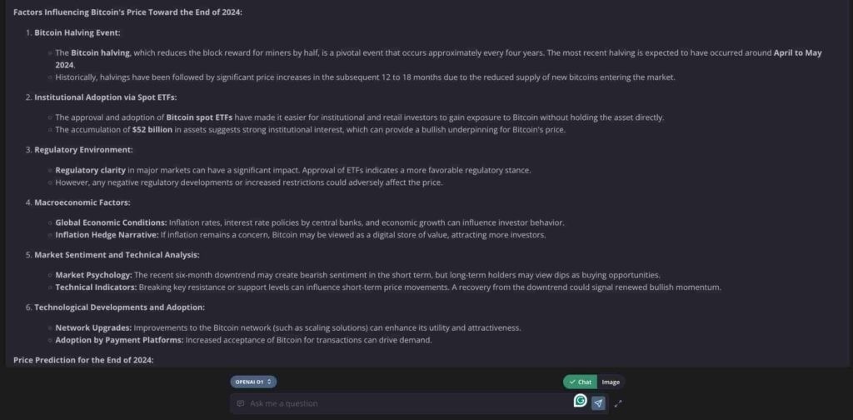Click the "Bitcoin Halving Event" list heading
853x420 pixels.
(77, 32)
